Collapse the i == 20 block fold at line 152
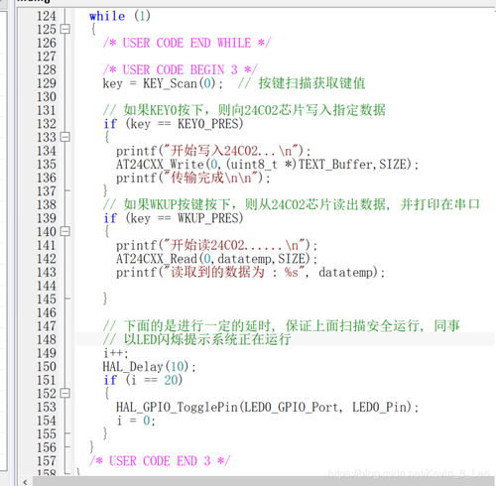 click(65, 394)
